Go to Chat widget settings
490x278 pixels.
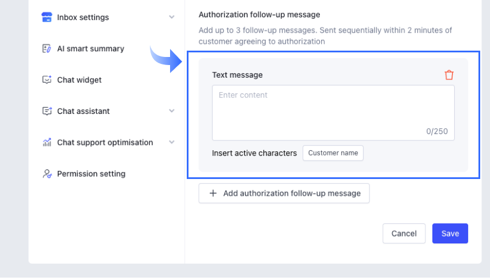79,80
